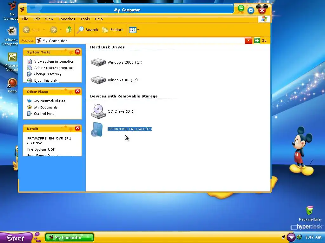This screenshot has height=243, width=325.
Task: Click the round purple tray icon
Action: tap(291, 237)
